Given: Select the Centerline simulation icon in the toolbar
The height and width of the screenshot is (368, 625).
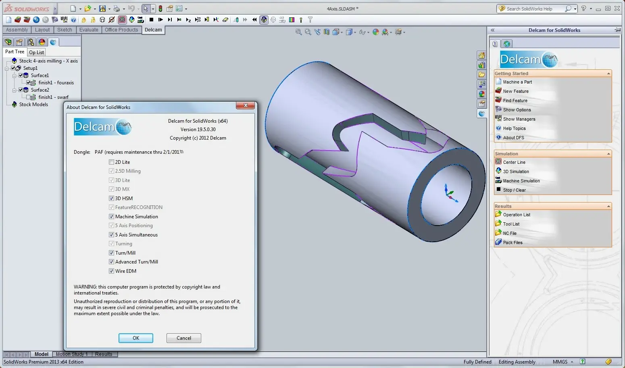Looking at the screenshot, I should (x=122, y=19).
